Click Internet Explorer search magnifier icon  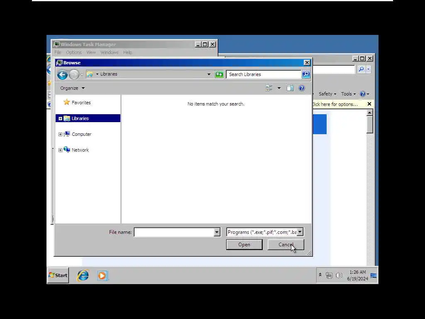point(361,69)
